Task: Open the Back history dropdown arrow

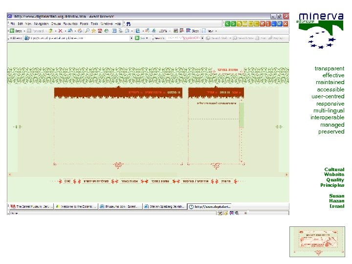Action: 24,31
